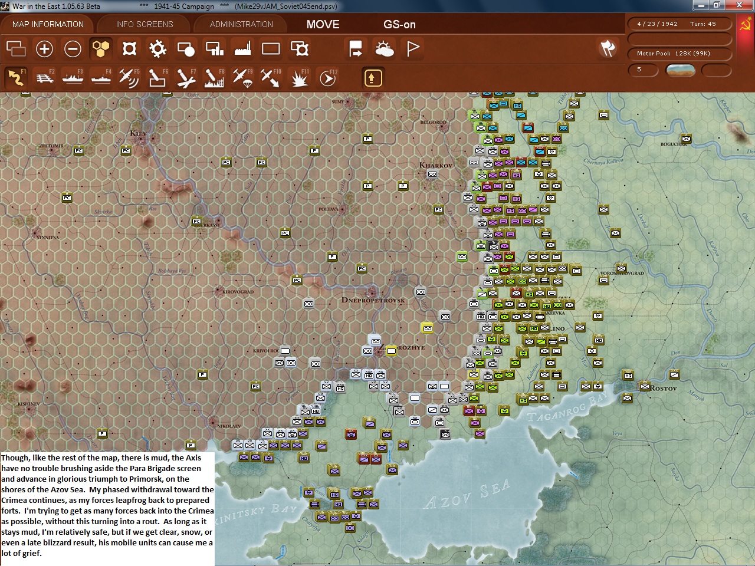This screenshot has height=566, width=755.
Task: Select F2 Rail mode icon
Action: 44,77
